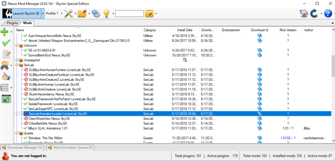The width and height of the screenshot is (335, 161).
Task: Enable SkyrimAscendancy Nexus SkySE via its red icon
Action: [26, 94]
